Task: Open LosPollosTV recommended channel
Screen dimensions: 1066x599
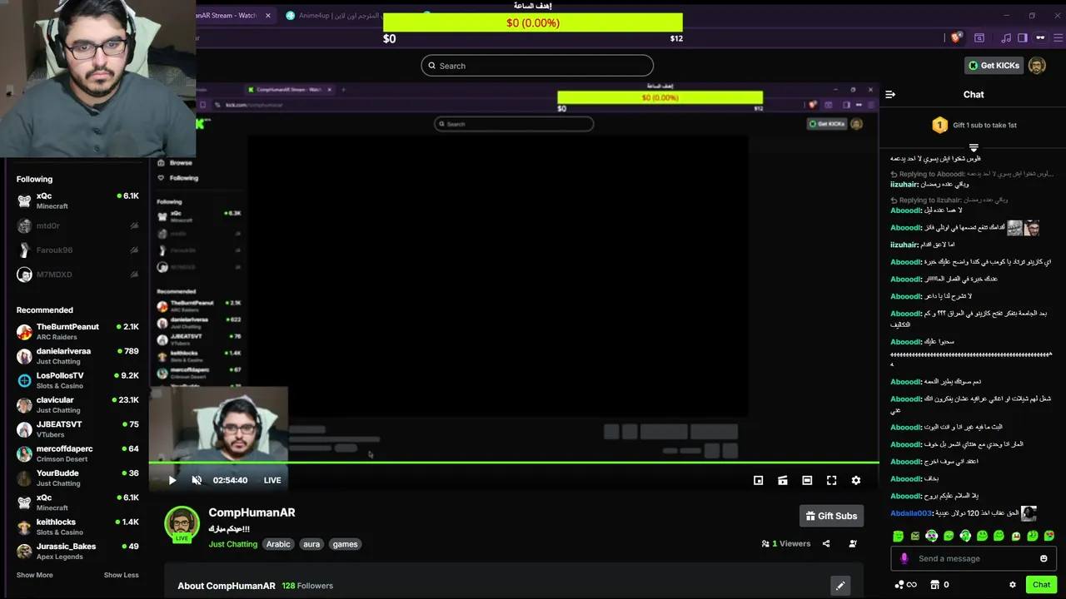Action: point(77,380)
